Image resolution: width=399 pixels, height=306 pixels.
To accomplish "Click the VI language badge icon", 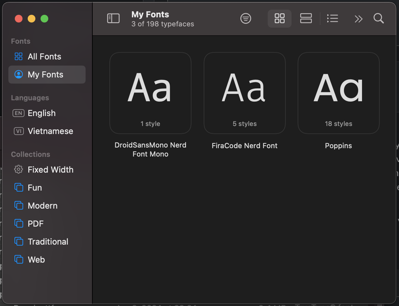I will pyautogui.click(x=19, y=131).
